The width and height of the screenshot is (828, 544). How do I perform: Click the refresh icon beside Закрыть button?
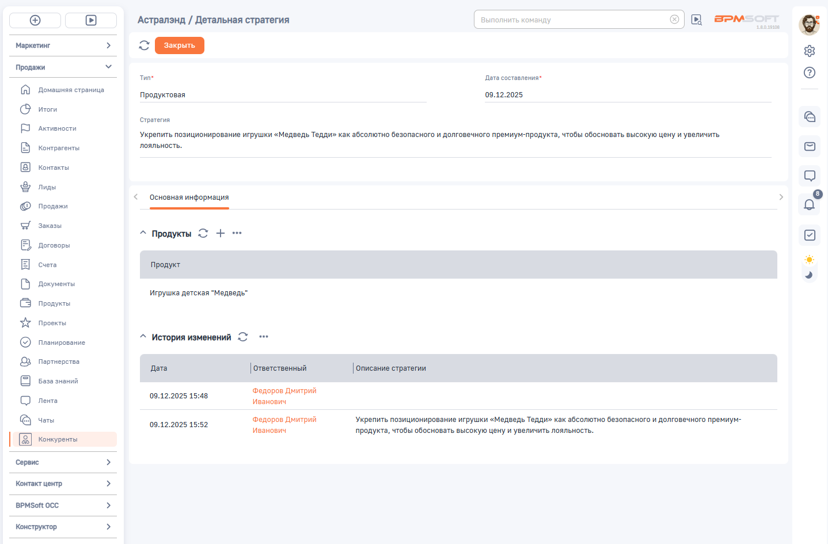[x=144, y=45]
